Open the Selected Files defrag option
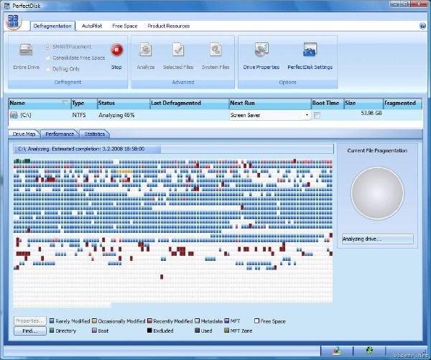This screenshot has height=360, width=431. (x=178, y=56)
